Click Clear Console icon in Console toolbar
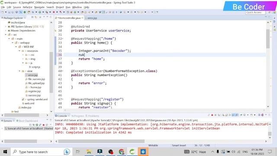The image size is (277, 156). 223,115
